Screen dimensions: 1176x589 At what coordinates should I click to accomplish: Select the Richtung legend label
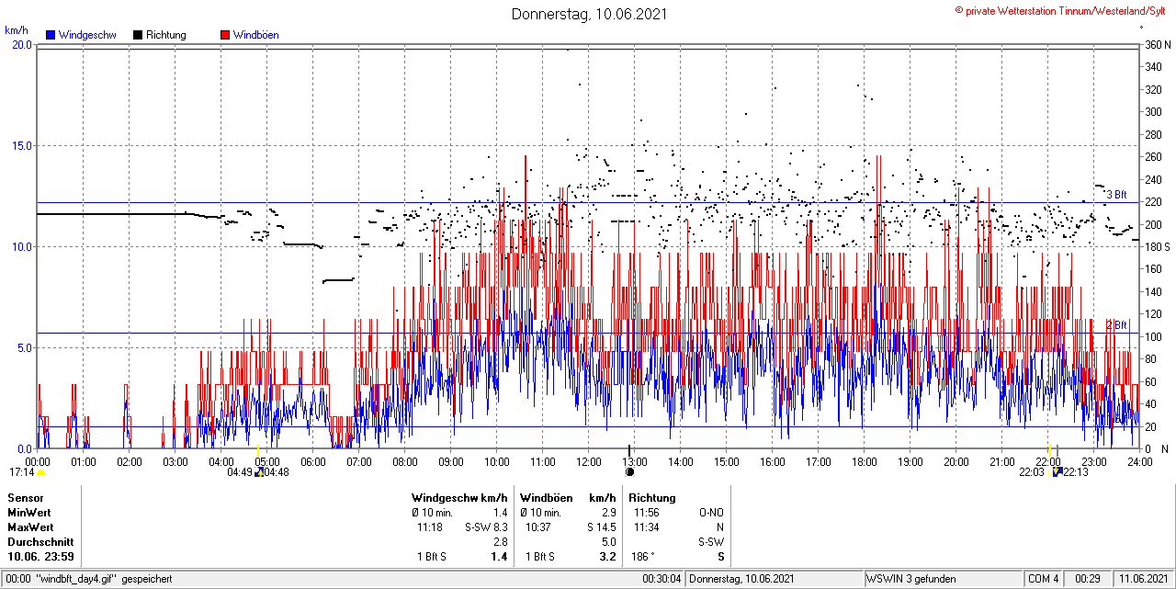click(166, 35)
